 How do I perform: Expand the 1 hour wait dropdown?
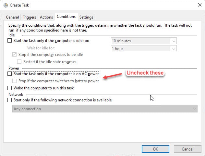coord(174,49)
